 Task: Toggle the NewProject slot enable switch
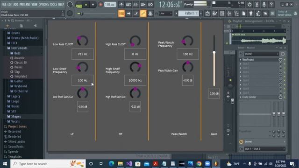coord(280,60)
